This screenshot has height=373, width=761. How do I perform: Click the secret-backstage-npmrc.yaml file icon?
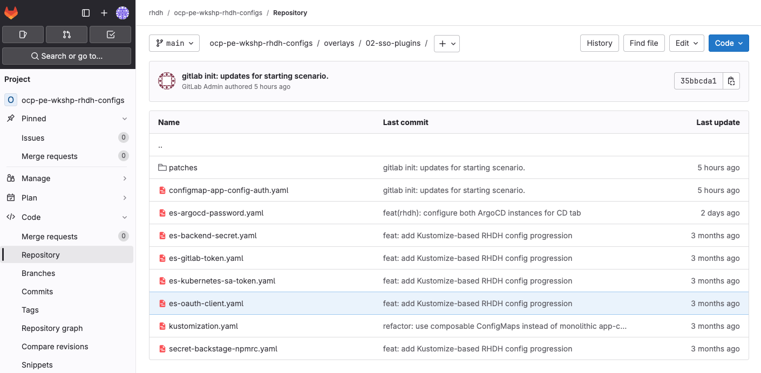pos(162,349)
